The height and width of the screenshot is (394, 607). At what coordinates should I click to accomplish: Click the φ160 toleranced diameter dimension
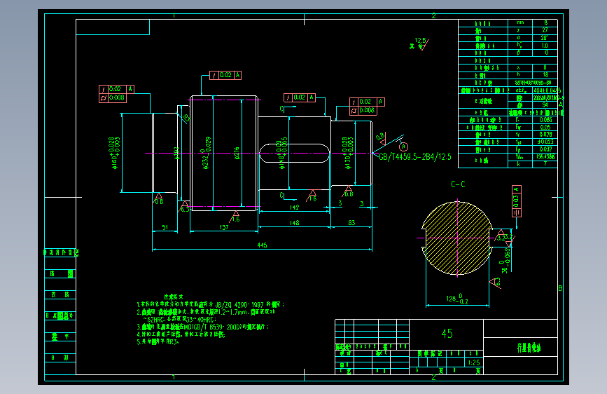point(116,153)
